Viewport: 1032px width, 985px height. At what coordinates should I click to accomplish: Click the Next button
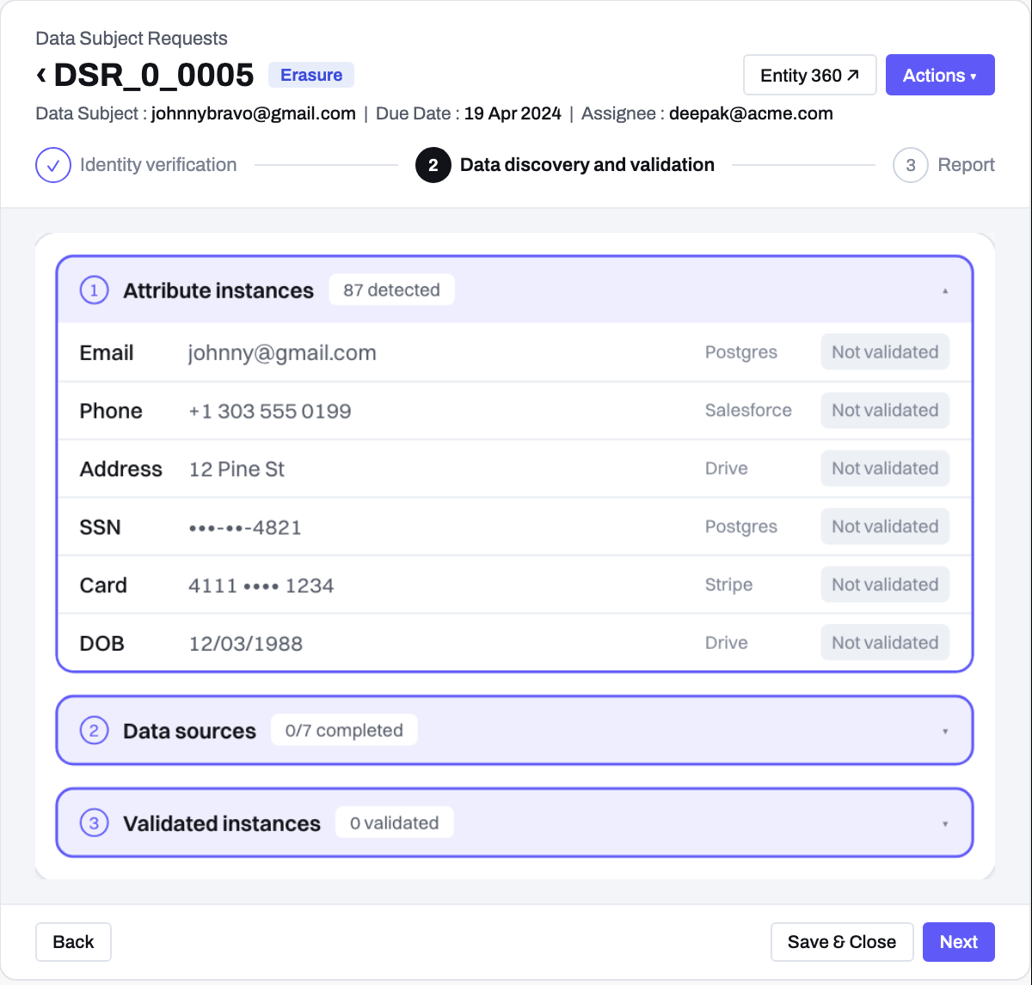[959, 942]
